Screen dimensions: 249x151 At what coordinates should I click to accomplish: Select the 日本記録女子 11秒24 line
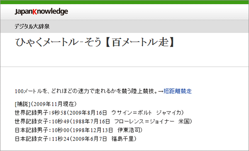click(x=76, y=139)
